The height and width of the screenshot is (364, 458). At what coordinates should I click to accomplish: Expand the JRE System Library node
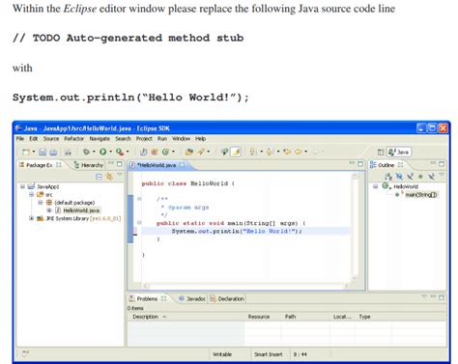tap(31, 218)
